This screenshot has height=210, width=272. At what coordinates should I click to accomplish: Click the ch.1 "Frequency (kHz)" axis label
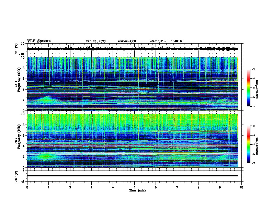coord(19,80)
